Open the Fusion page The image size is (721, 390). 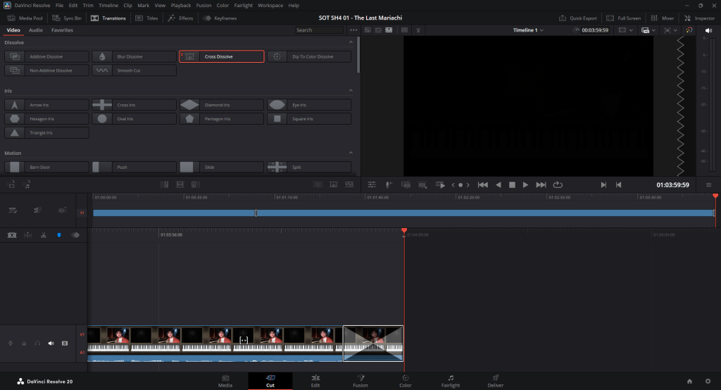pos(360,381)
